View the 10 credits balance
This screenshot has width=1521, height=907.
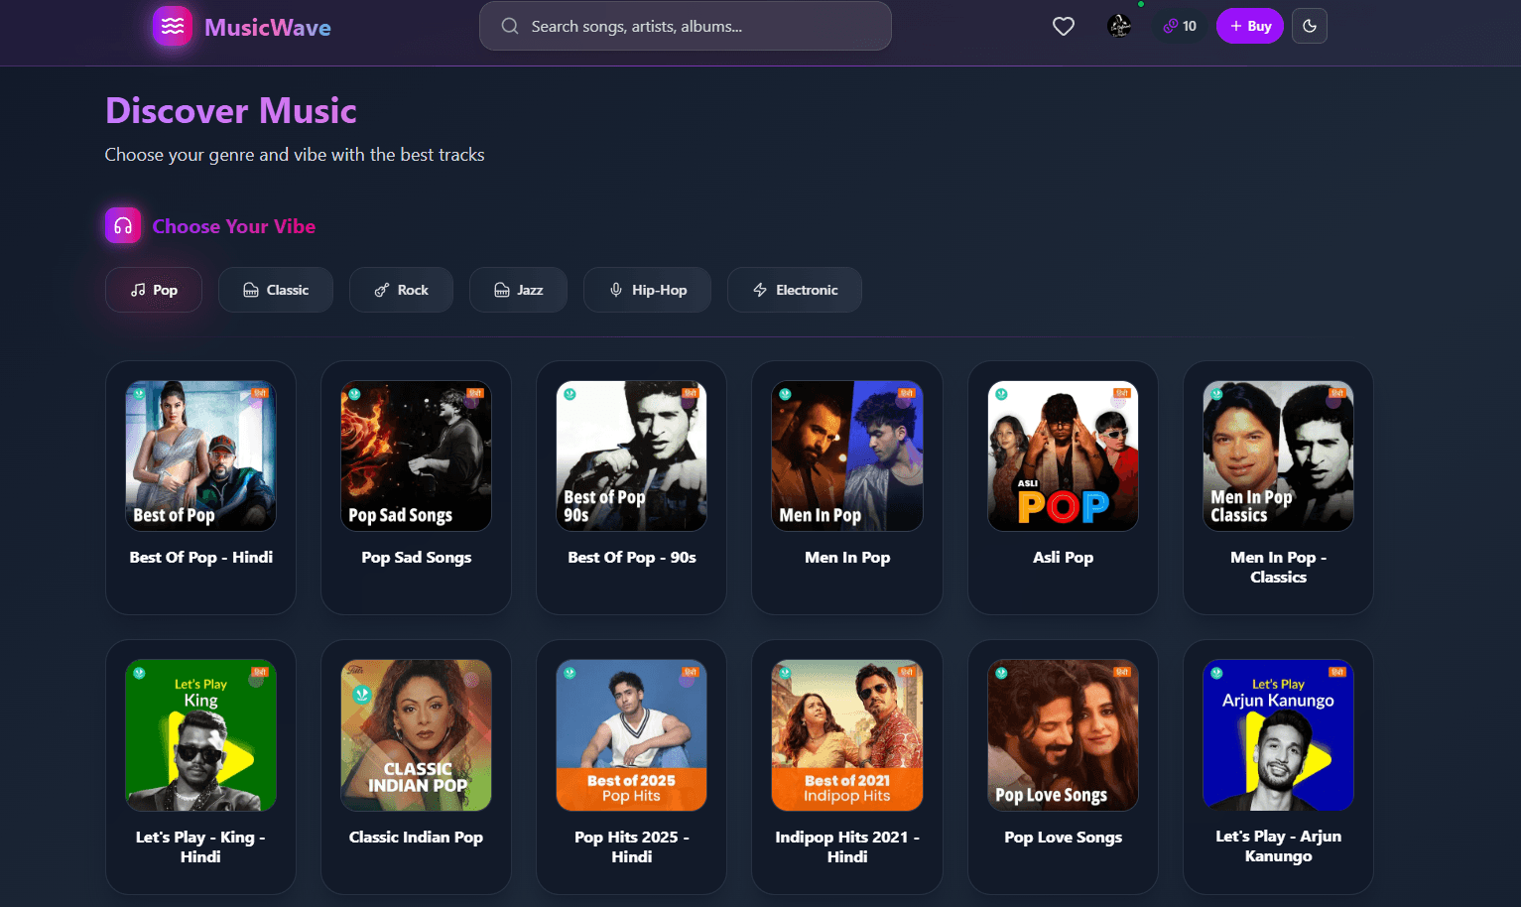(1180, 26)
